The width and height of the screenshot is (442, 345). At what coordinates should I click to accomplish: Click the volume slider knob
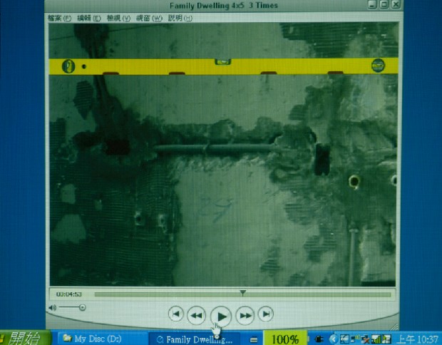[82, 307]
